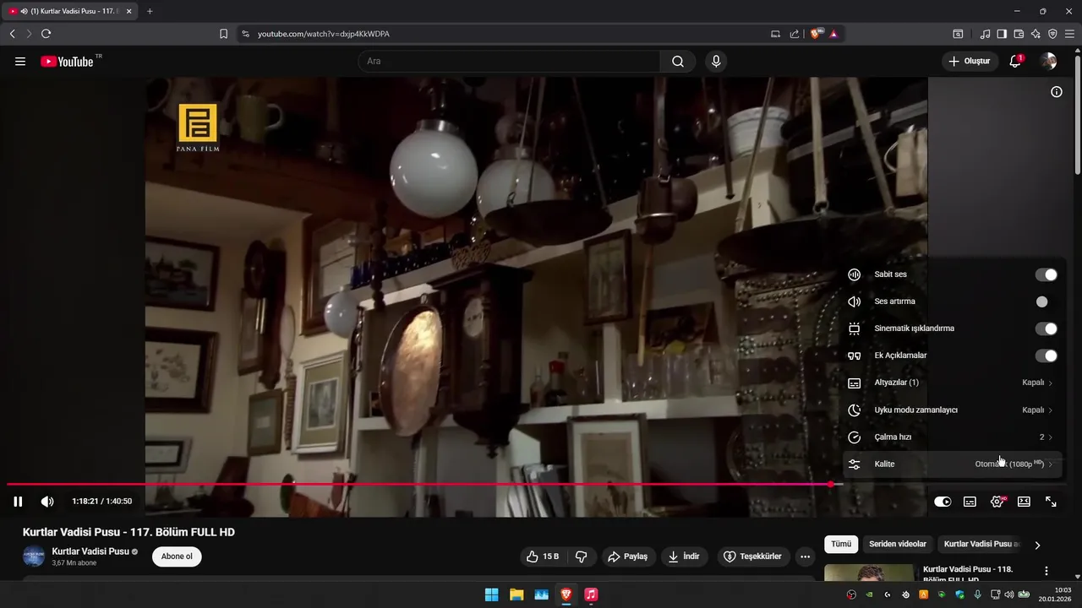This screenshot has height=608, width=1082.
Task: Bookmark the page in address bar
Action: 223,34
